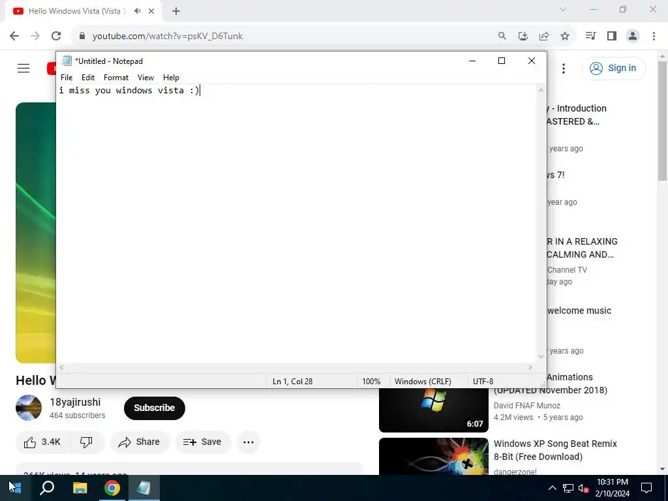
Task: Show hidden tray icons chevron
Action: click(552, 488)
